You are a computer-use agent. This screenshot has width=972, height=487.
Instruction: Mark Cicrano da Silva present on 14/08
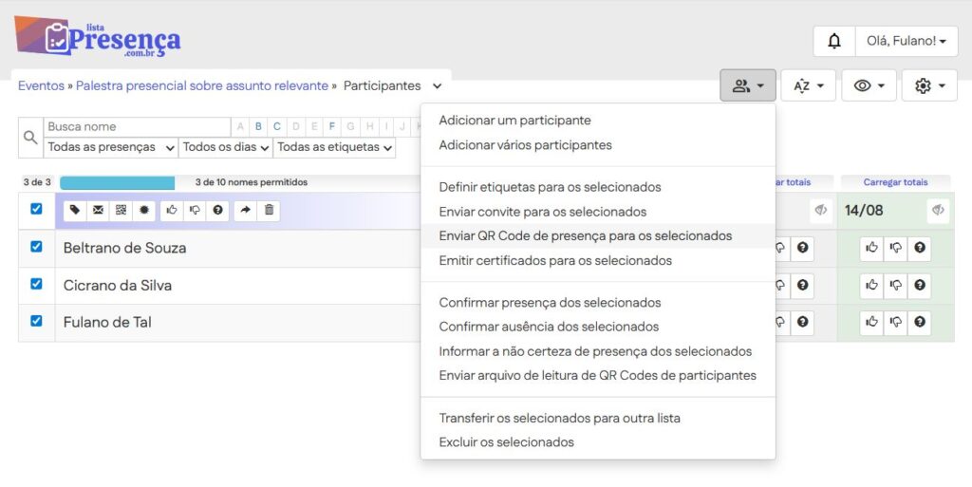tap(872, 286)
